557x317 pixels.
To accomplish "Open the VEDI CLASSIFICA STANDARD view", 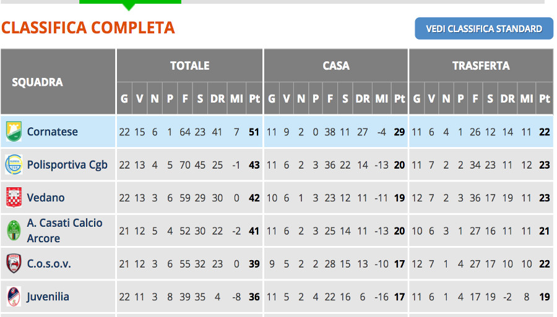I will pos(484,28).
